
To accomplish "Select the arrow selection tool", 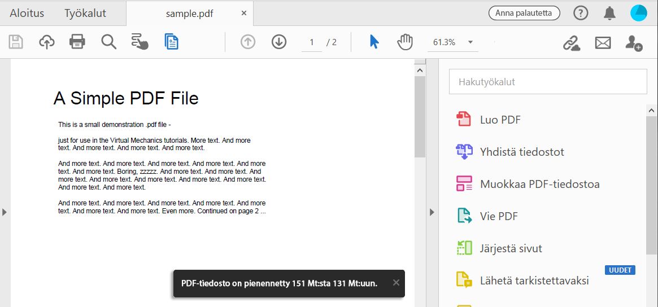I will [374, 42].
